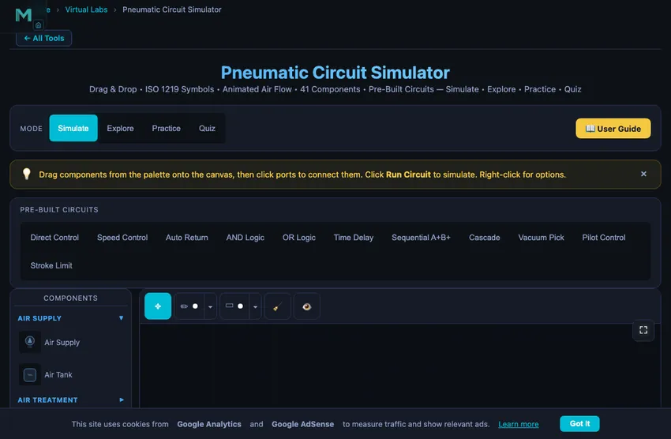The image size is (671, 439).
Task: Load the Vacuum Pick circuit
Action: 541,238
